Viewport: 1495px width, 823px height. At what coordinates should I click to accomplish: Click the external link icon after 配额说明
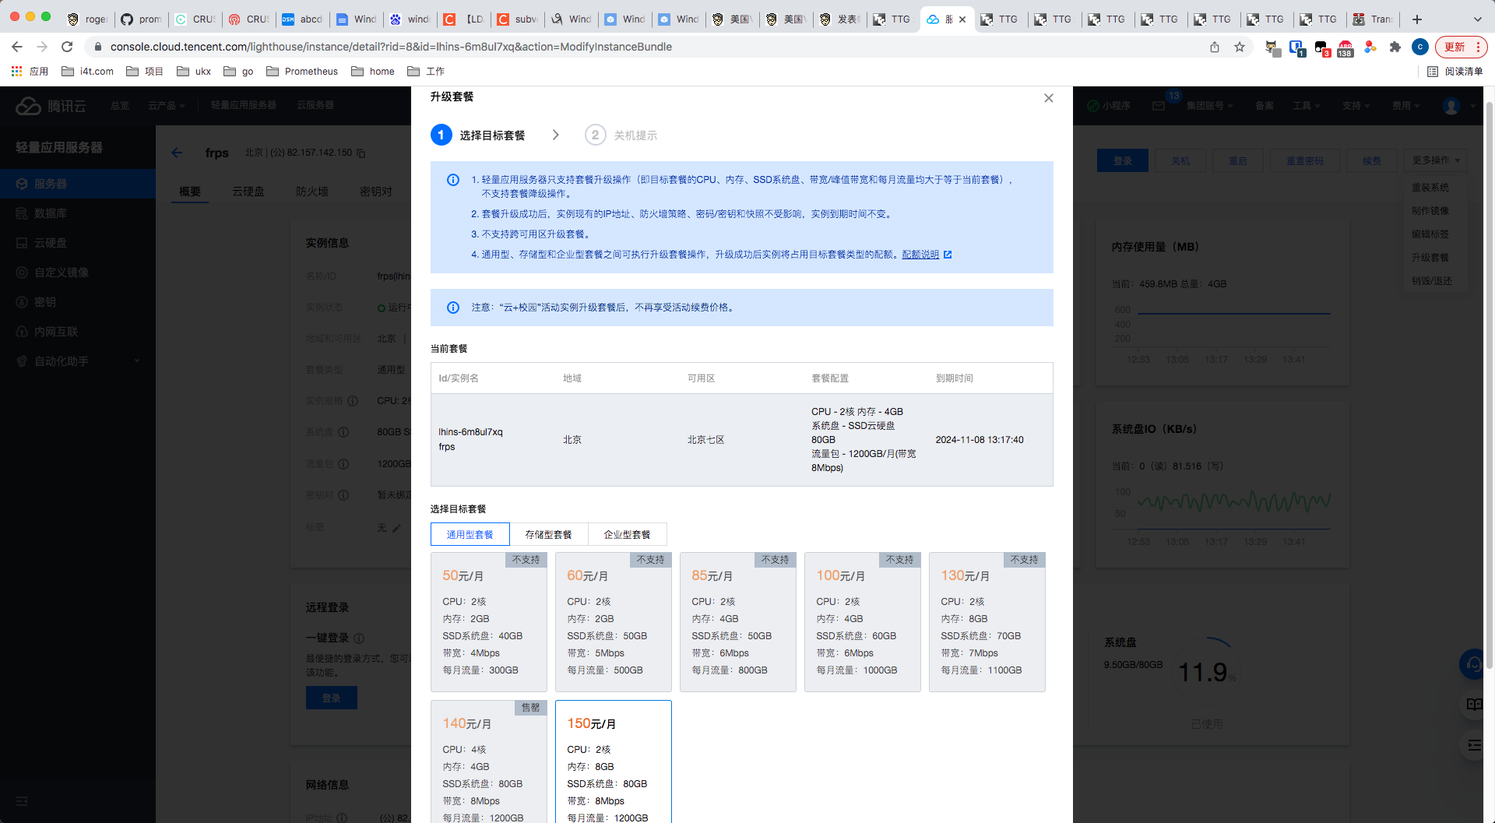(948, 255)
